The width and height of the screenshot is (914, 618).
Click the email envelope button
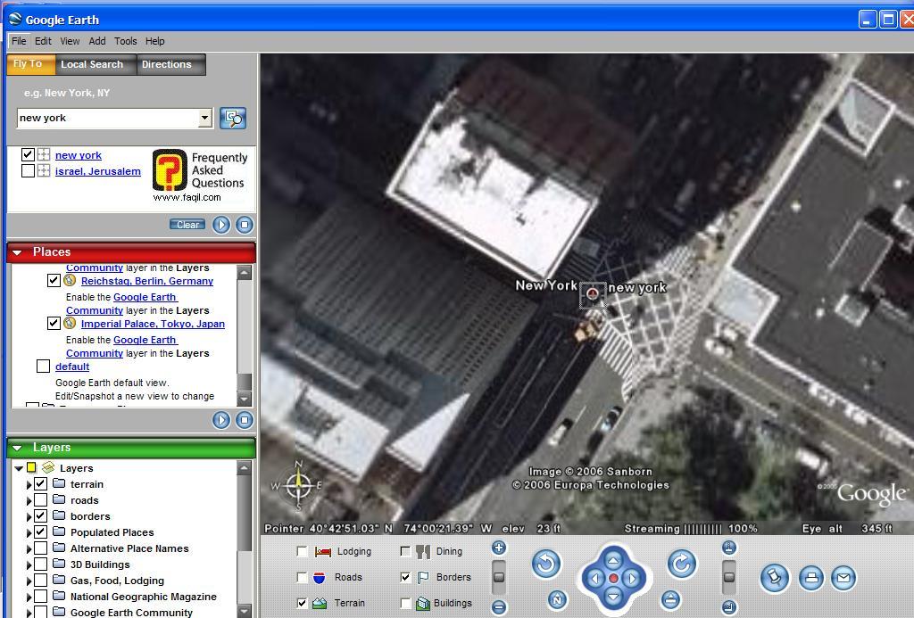point(843,578)
